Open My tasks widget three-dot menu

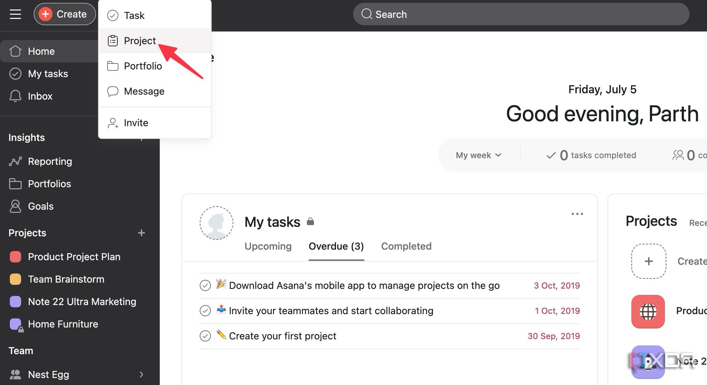pyautogui.click(x=577, y=214)
